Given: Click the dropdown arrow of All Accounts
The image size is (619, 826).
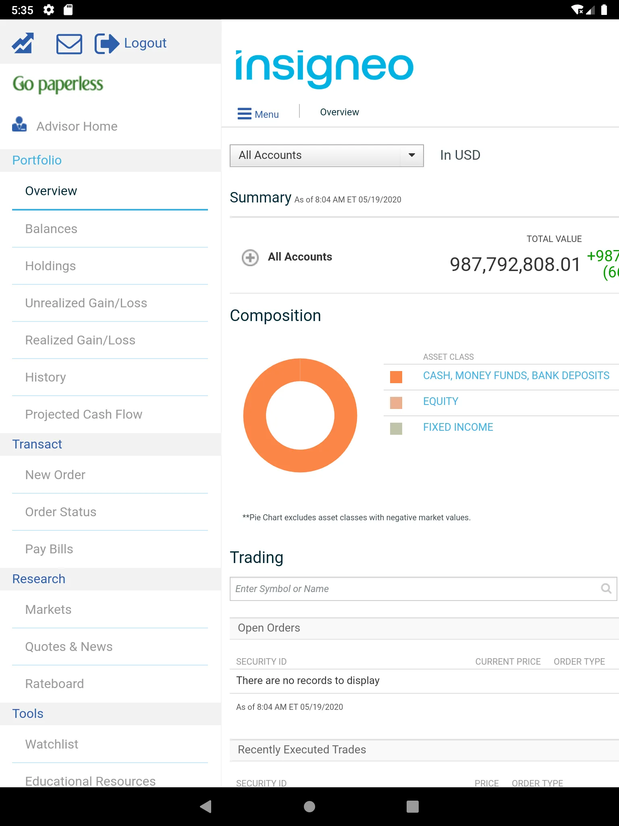Looking at the screenshot, I should [412, 155].
